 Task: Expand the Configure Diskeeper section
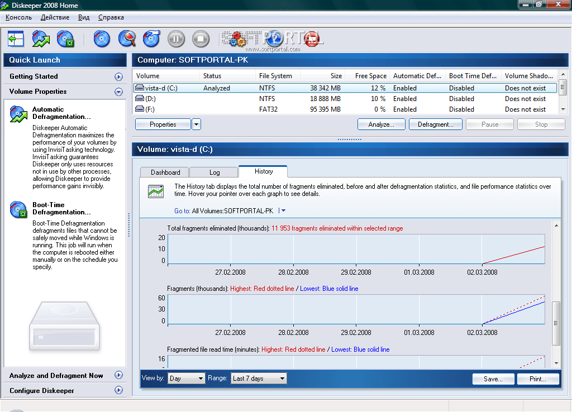118,391
